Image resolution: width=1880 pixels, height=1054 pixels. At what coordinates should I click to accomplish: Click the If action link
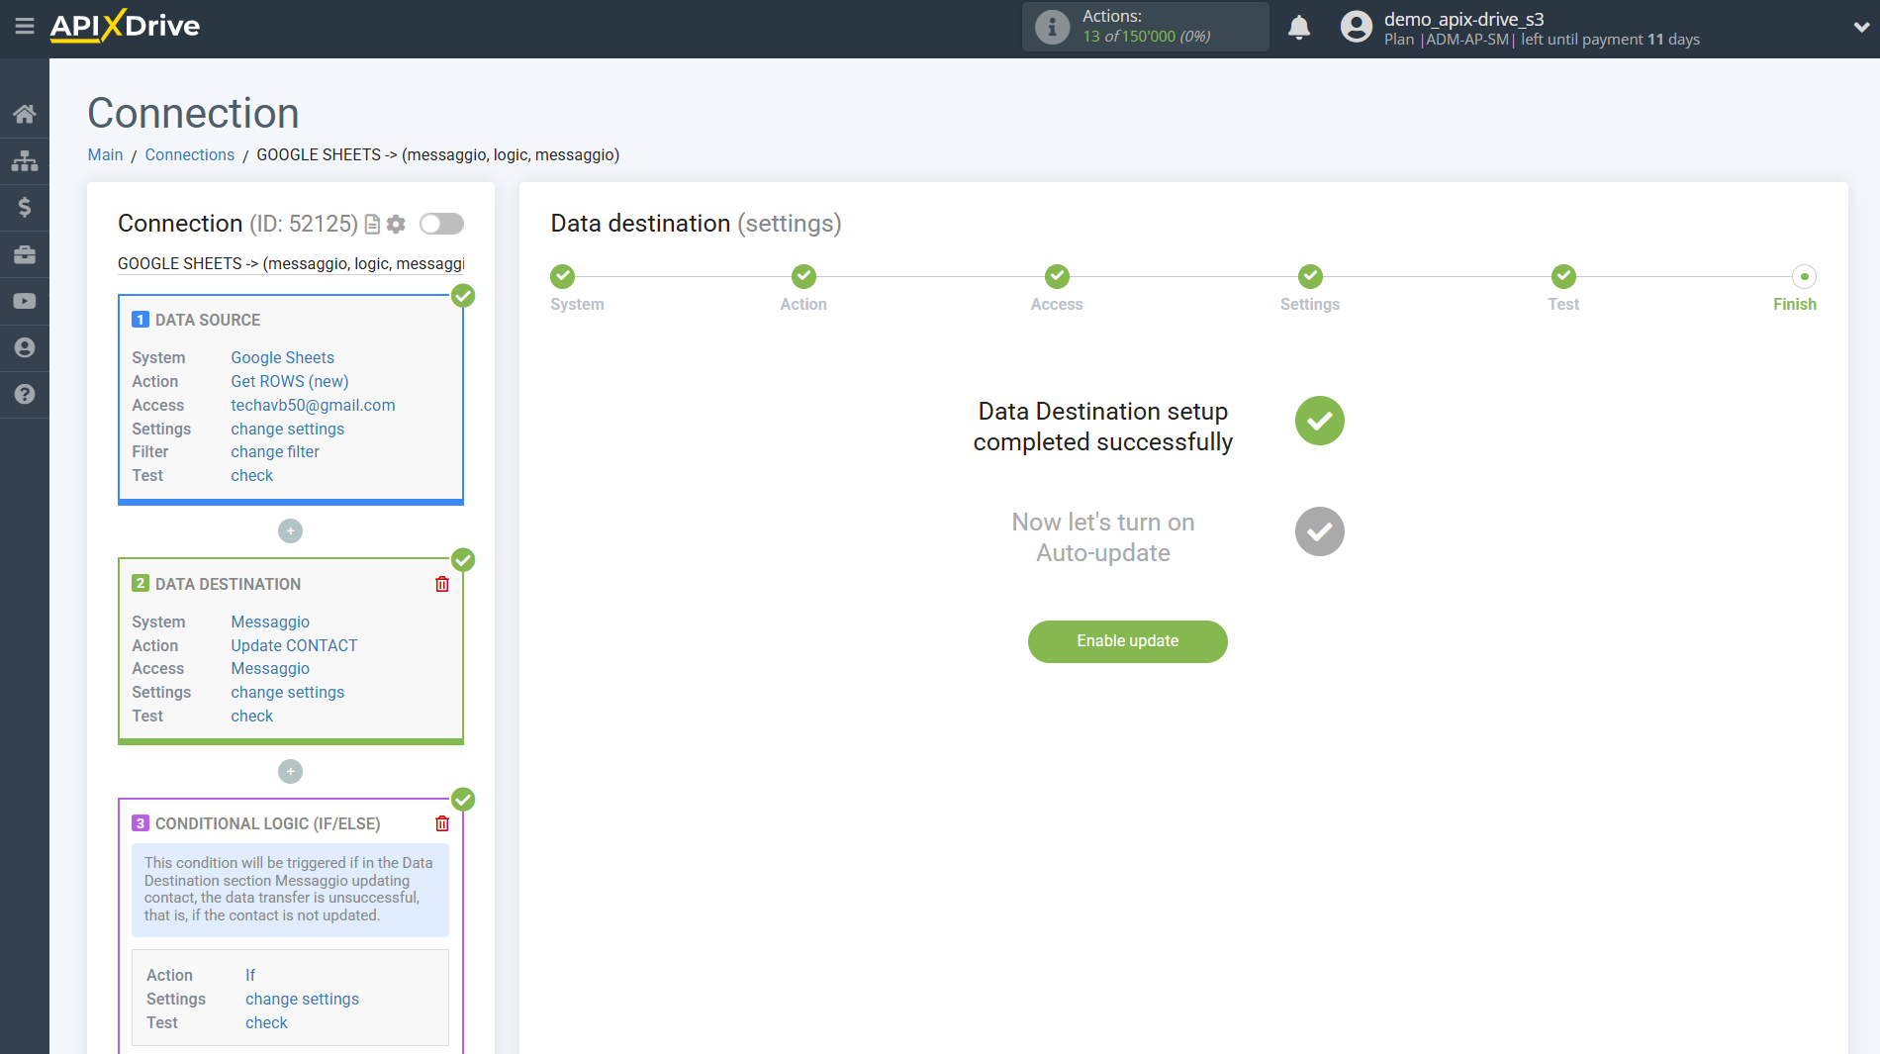[250, 975]
